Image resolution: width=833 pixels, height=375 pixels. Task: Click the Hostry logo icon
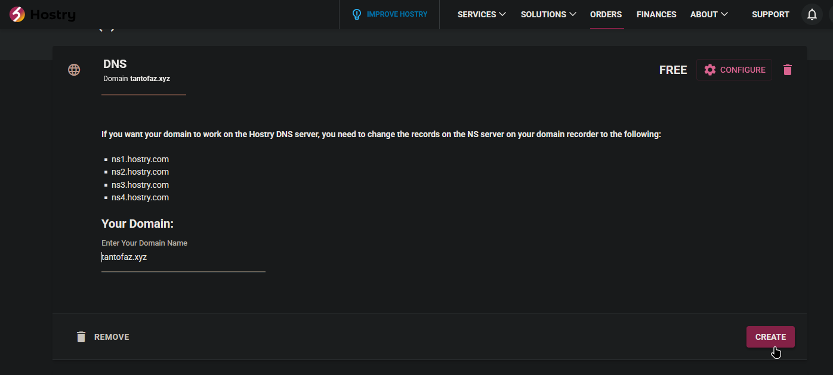[17, 14]
